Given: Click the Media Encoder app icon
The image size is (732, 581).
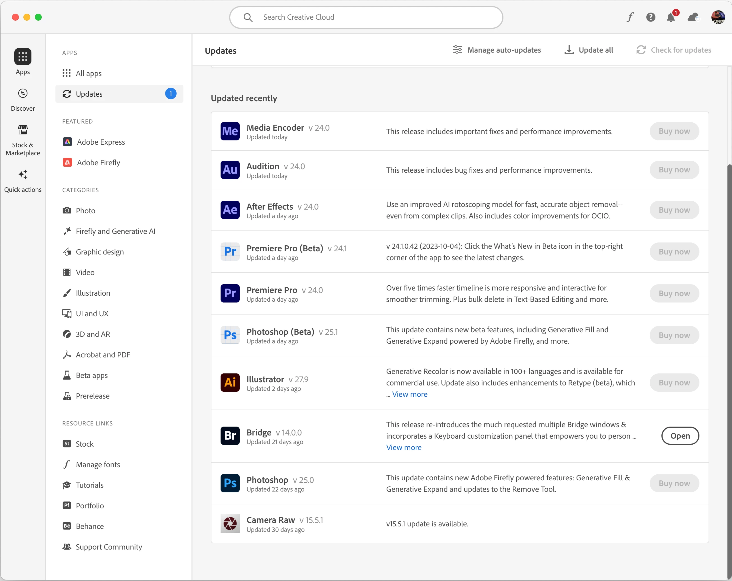Looking at the screenshot, I should (x=230, y=131).
